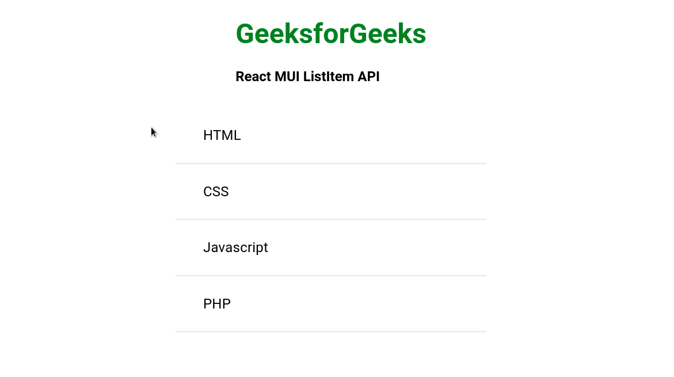The image size is (674, 377).
Task: Click 'for' in the GeeksforGeeks heading
Action: point(330,34)
